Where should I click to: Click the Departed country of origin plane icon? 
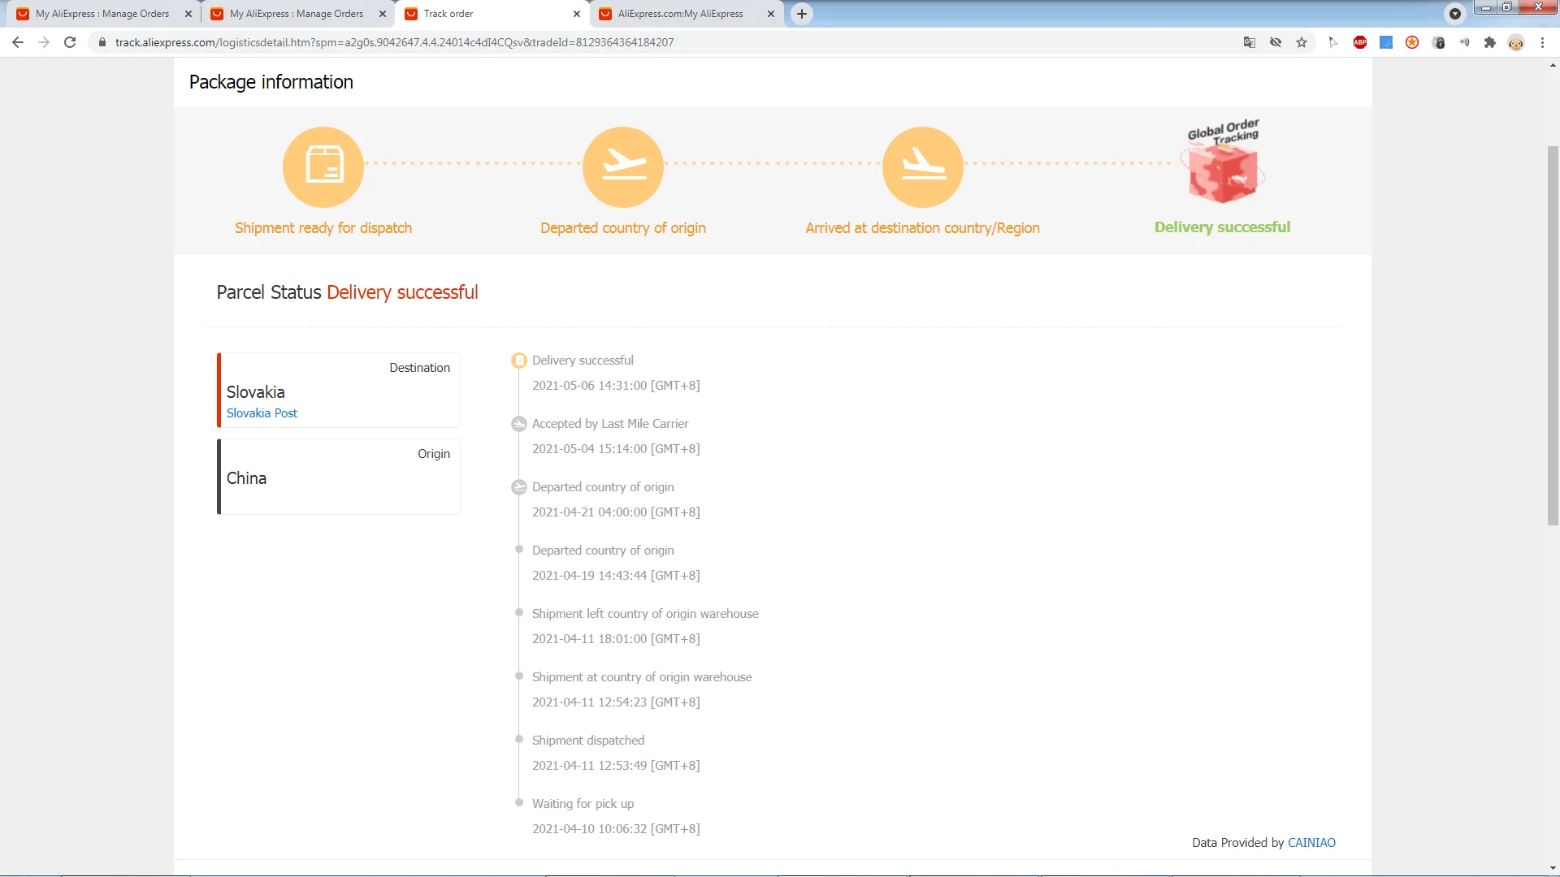[623, 166]
